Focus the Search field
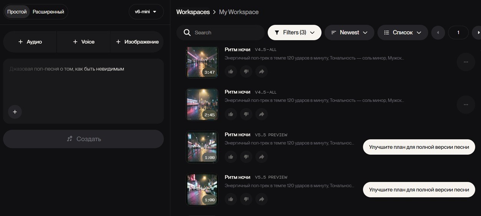 point(221,33)
